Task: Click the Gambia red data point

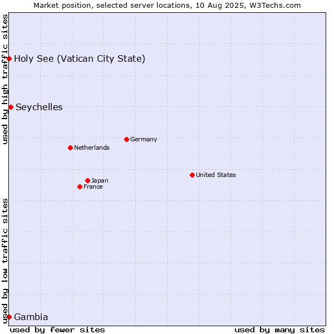Action: pyautogui.click(x=9, y=317)
